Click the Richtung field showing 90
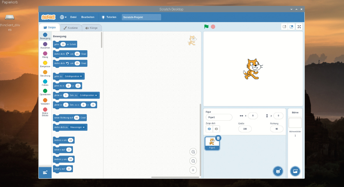 point(277,129)
